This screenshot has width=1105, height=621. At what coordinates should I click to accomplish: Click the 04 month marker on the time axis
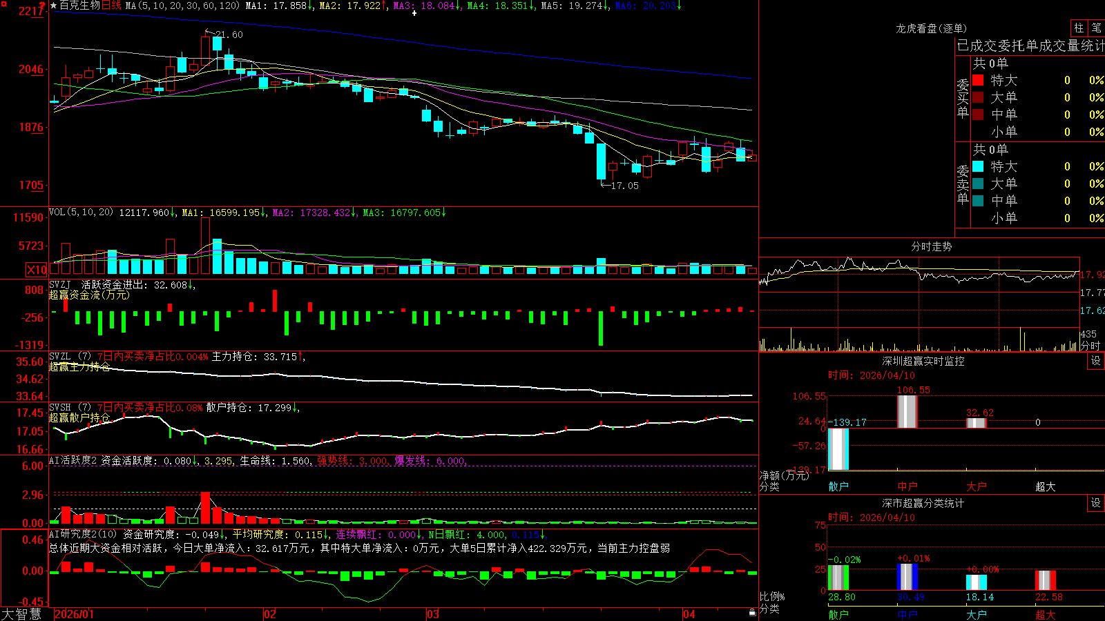689,614
